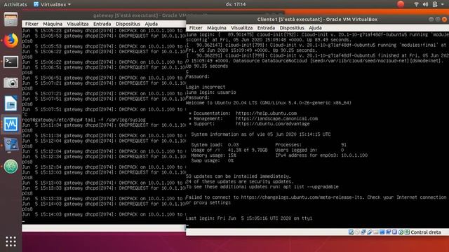Viewport: 449px width, 252px height.
Task: Click the keyboard capture arrow icon beside Control dreta
Action: tap(407, 232)
